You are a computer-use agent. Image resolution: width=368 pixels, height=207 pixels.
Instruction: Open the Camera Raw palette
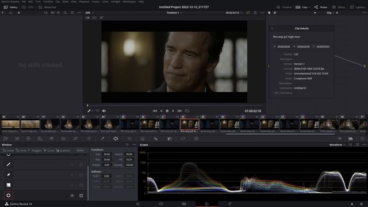pos(6,139)
